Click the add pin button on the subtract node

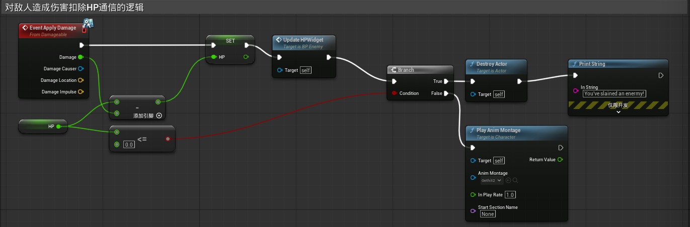click(159, 116)
